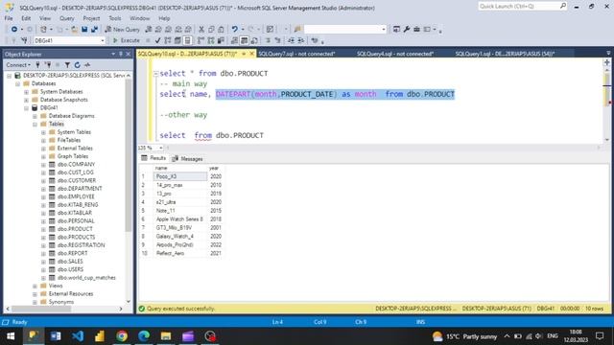
Task: Open the solution configurations combo box
Action: 345,30
